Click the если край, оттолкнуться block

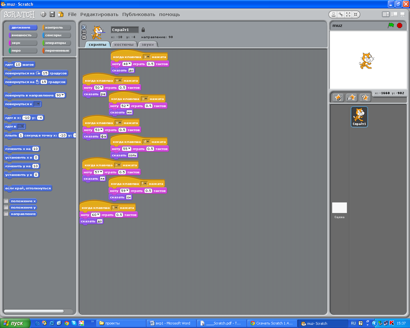pyautogui.click(x=28, y=188)
